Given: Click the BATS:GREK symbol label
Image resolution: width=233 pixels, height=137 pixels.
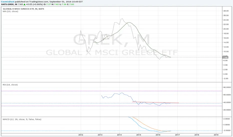Looking at the screenshot, I should tap(7, 4).
